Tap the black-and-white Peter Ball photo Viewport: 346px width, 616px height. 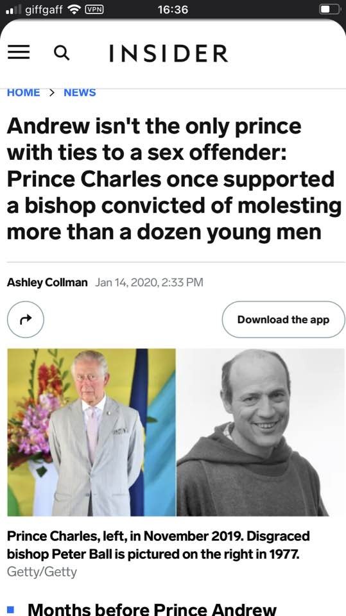[x=261, y=432]
